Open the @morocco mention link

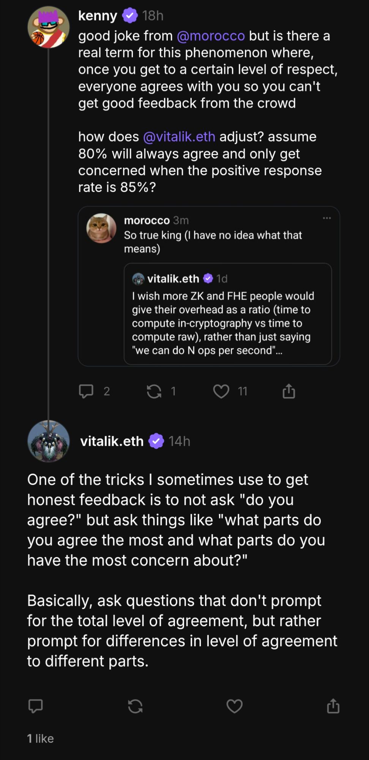[x=211, y=36]
